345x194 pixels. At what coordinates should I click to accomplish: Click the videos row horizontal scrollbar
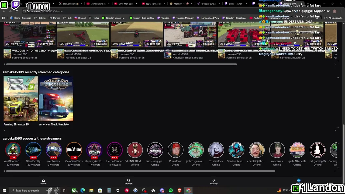click(121, 64)
